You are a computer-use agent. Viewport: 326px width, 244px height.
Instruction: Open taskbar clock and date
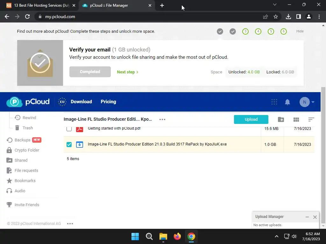pos(311,236)
